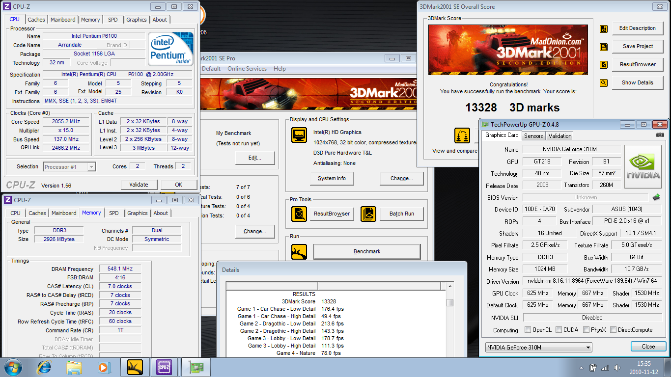The image size is (671, 377).
Task: Click the Save Project button
Action: 637,47
